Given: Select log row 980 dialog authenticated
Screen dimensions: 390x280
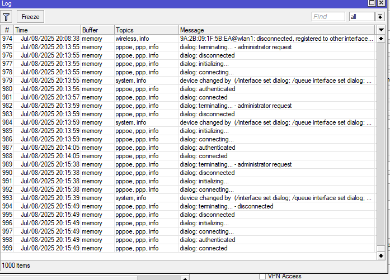Looking at the screenshot, I should [188, 89].
